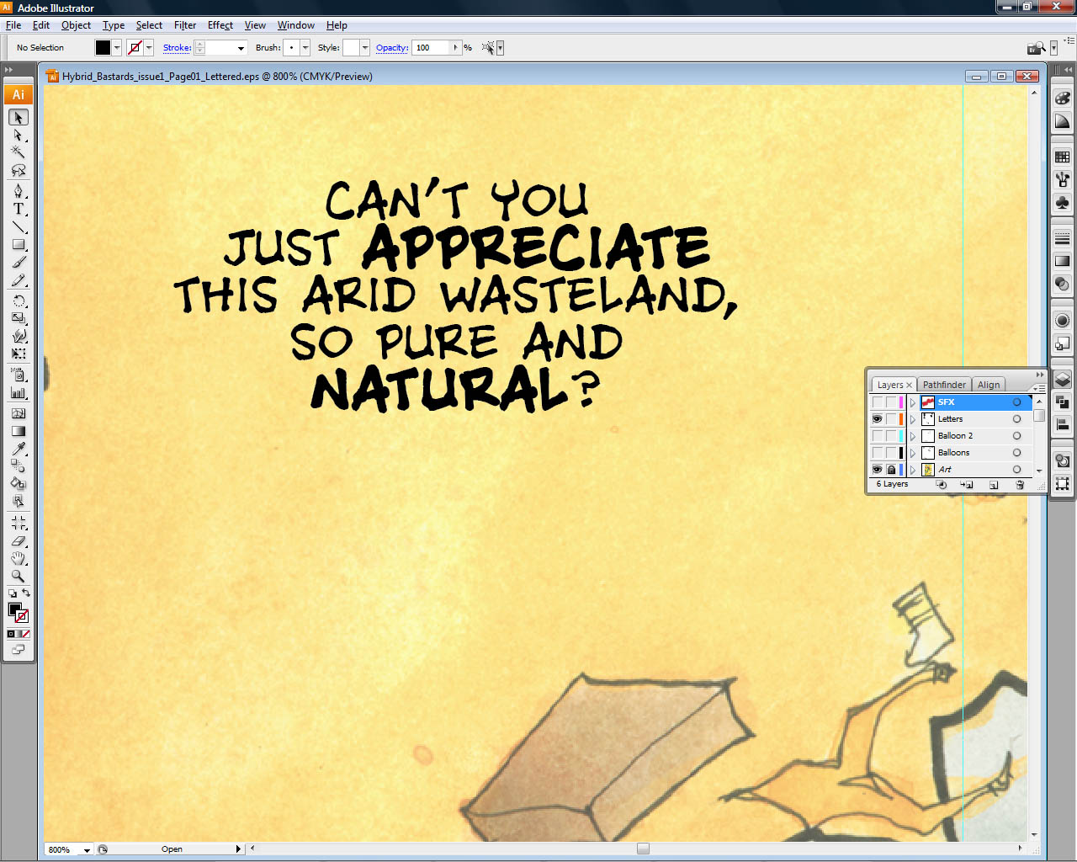Expand the Art layer contents
This screenshot has height=862, width=1077.
[x=913, y=470]
